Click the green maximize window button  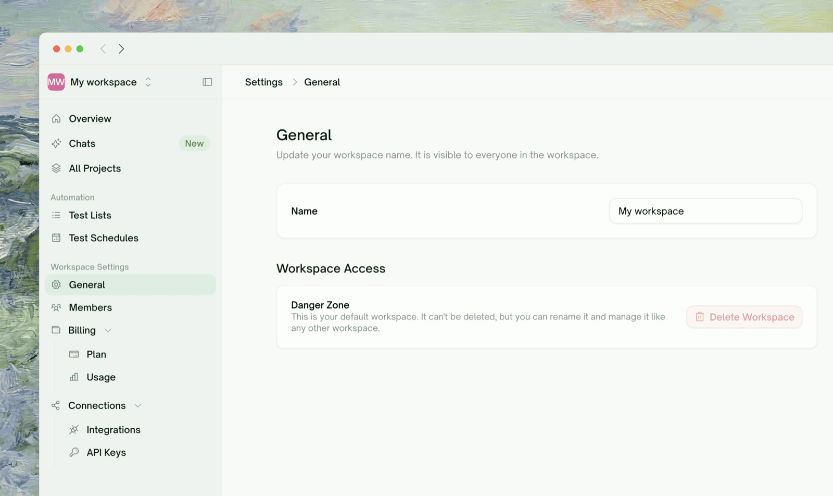tap(80, 49)
